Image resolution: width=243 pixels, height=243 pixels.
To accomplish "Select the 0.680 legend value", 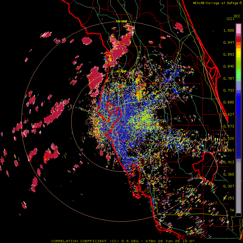I will point(229,102).
